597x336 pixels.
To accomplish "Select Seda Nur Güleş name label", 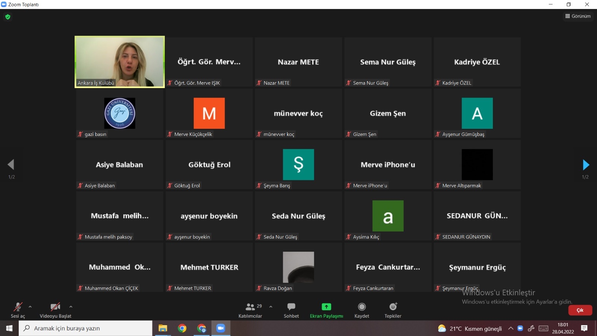I will tap(280, 237).
